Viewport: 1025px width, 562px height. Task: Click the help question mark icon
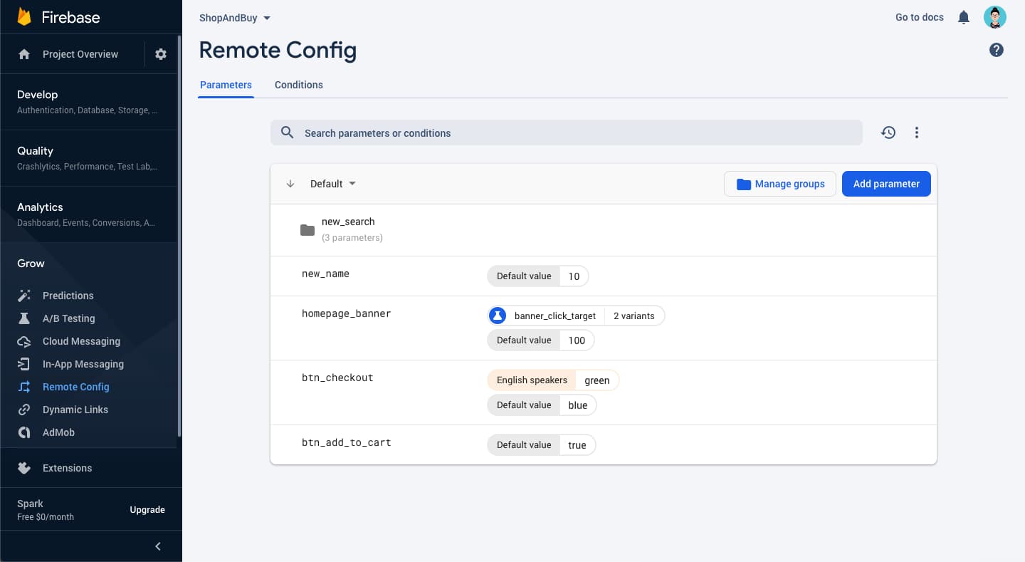click(997, 50)
